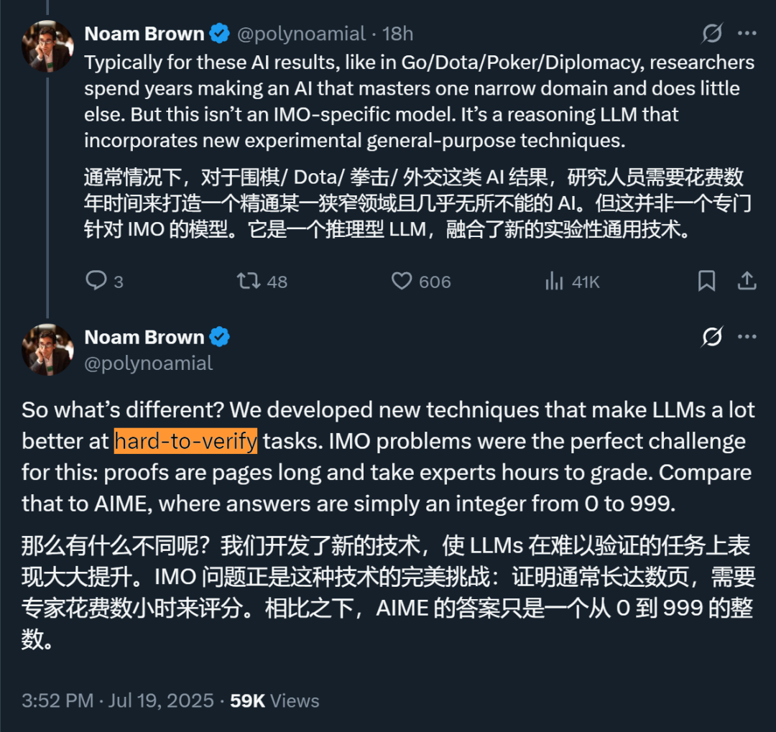Click the Grok icon on second tweet

coord(712,337)
